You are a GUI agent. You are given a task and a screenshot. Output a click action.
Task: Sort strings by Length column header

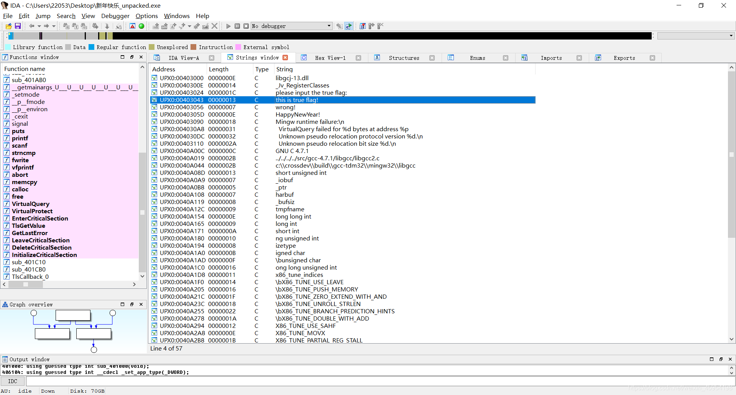point(219,69)
